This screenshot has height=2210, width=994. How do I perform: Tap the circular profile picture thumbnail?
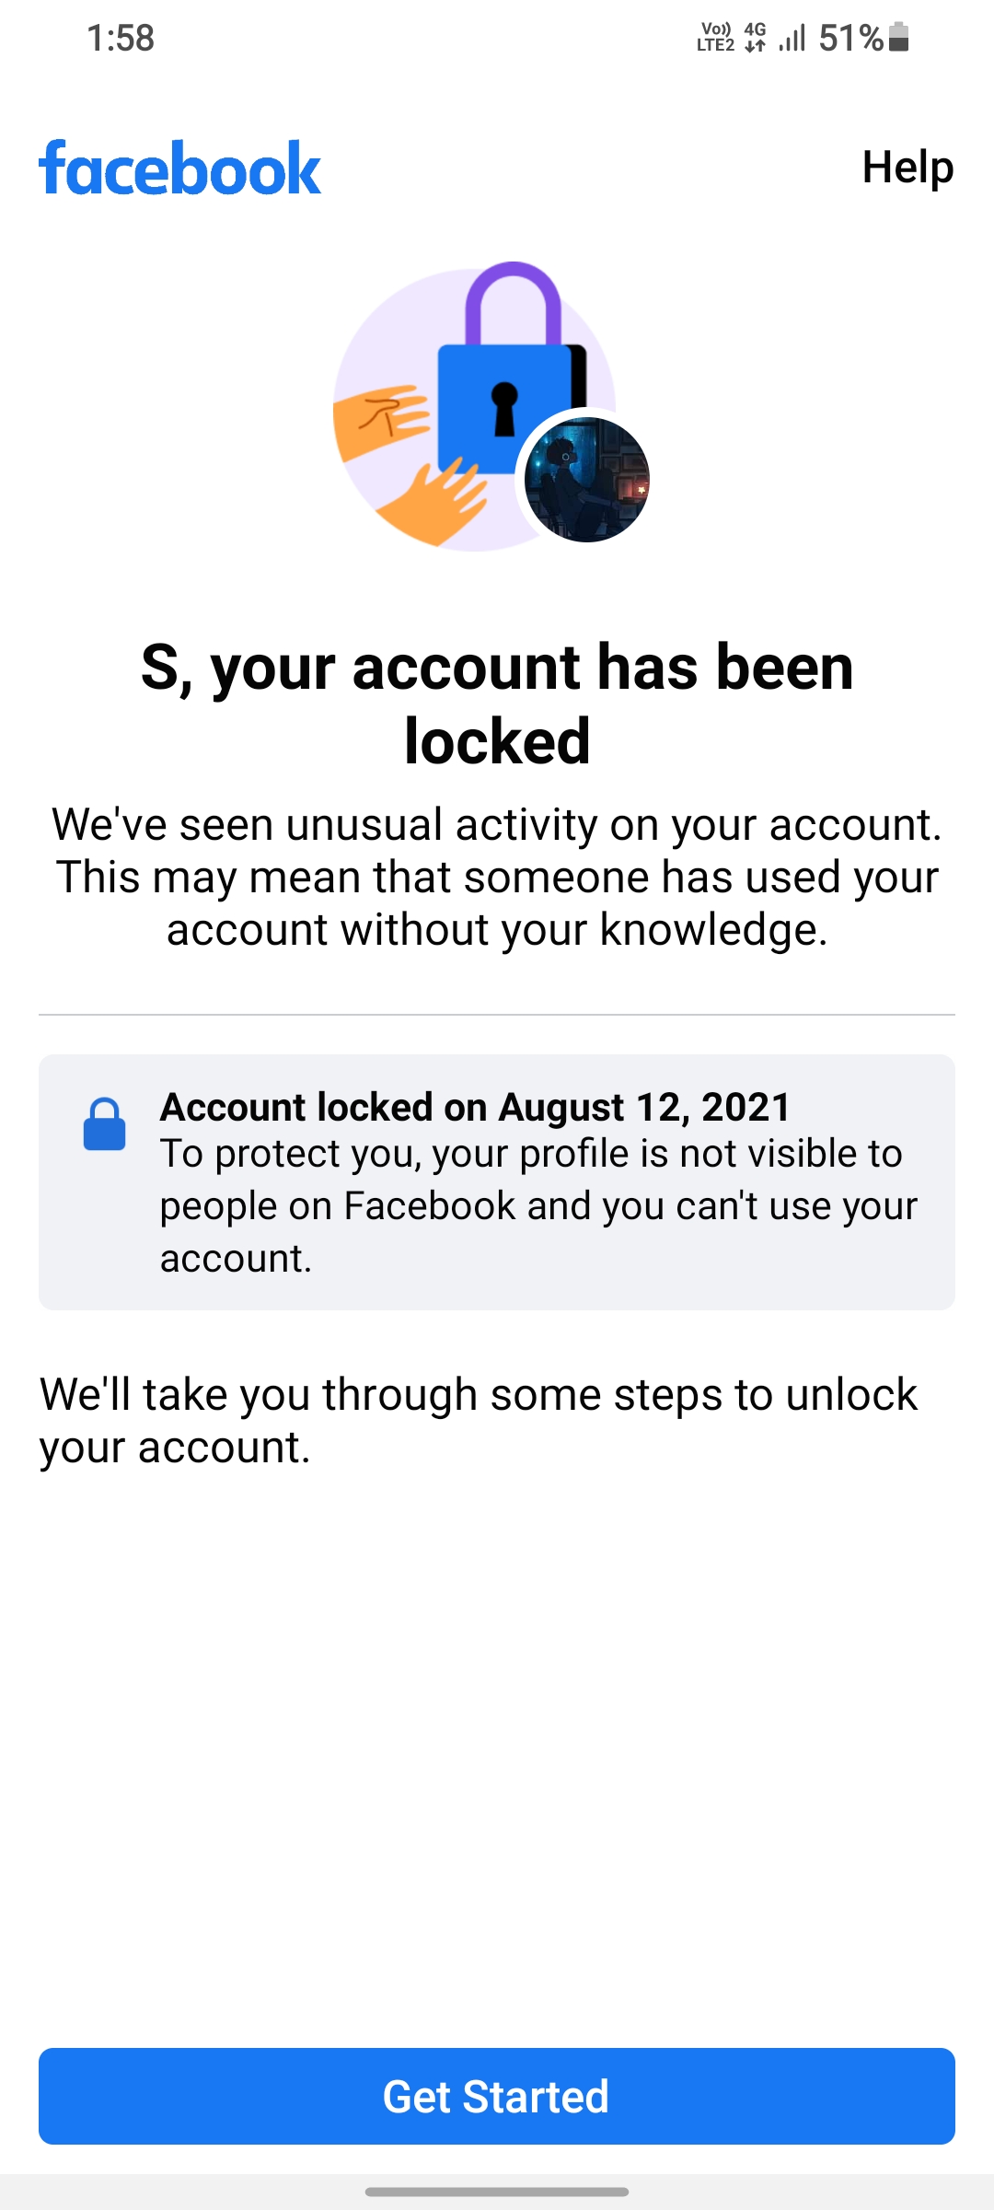click(586, 479)
